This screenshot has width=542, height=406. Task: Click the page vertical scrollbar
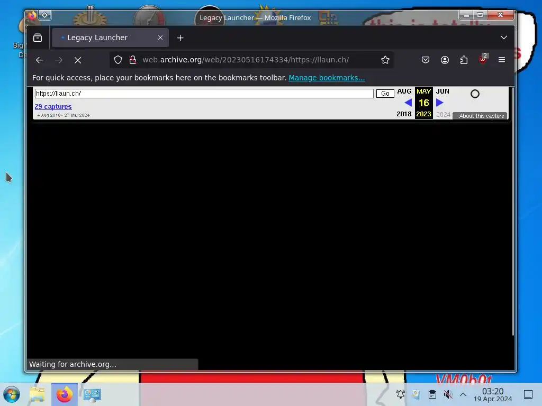tap(513, 211)
